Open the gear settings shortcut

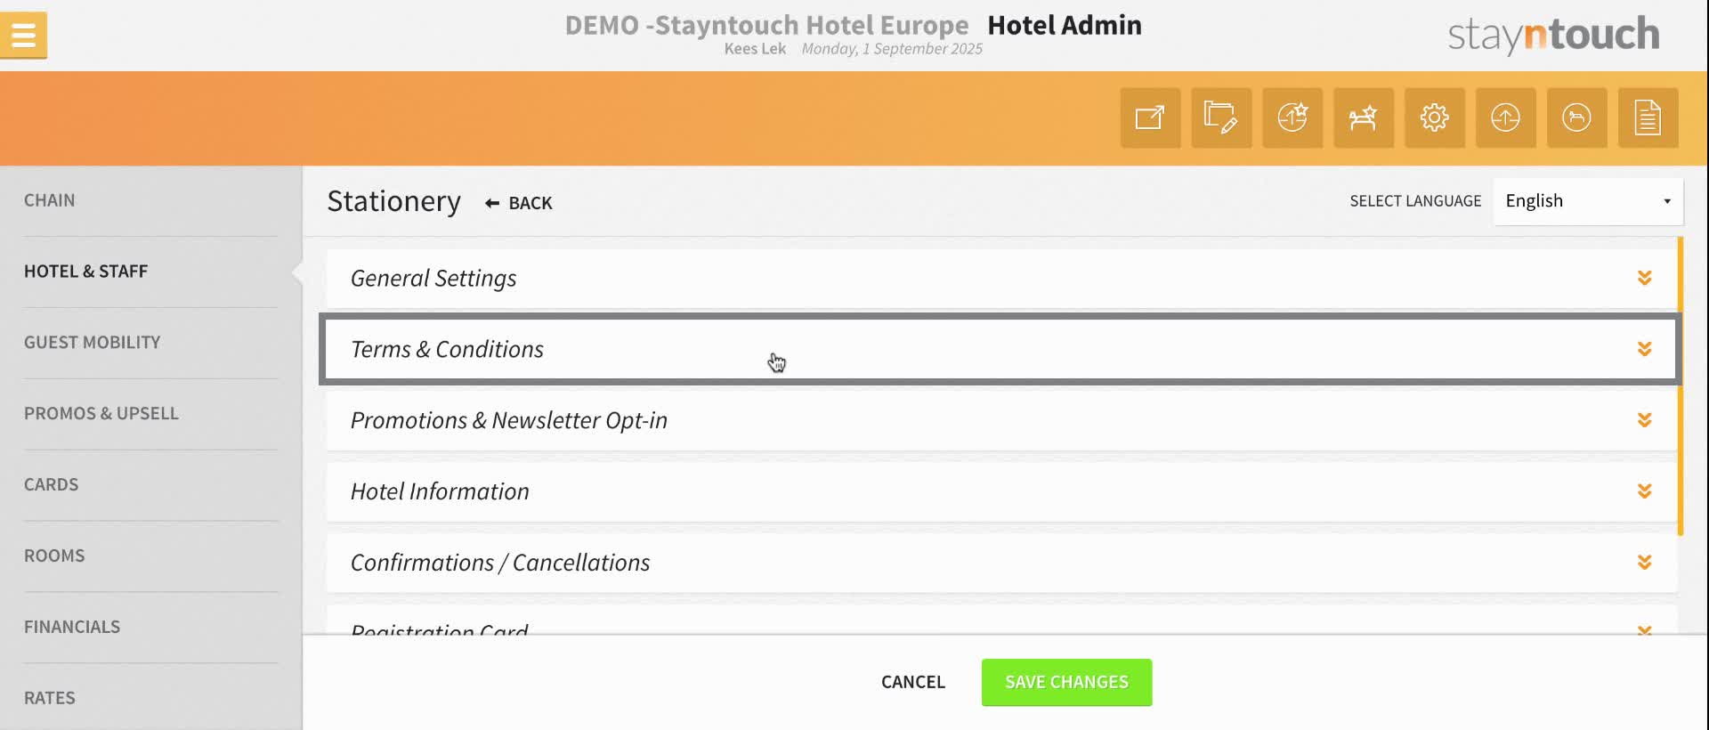[1434, 118]
